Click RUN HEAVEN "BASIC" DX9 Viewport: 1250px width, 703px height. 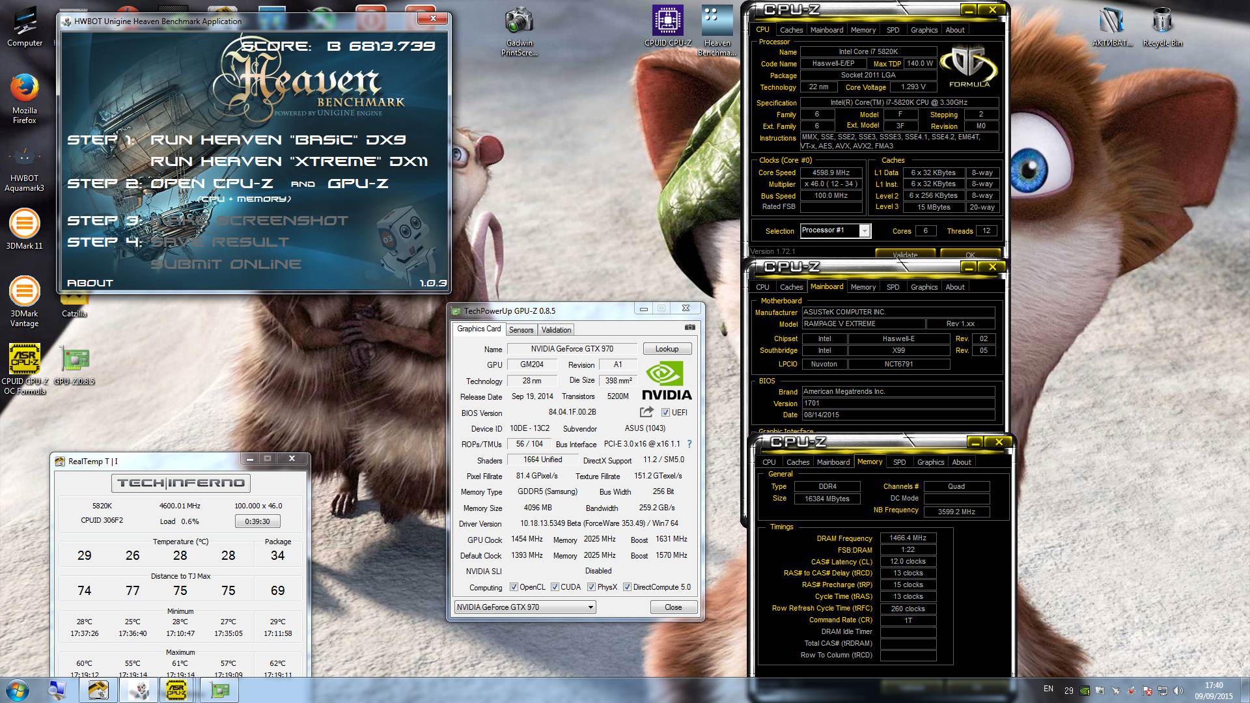click(x=278, y=140)
